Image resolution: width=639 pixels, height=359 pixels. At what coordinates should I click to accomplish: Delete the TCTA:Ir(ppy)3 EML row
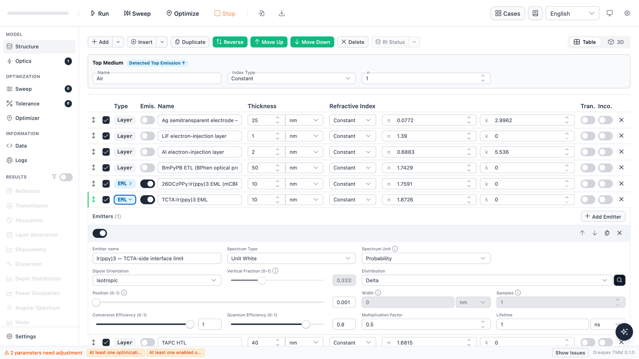[621, 199]
